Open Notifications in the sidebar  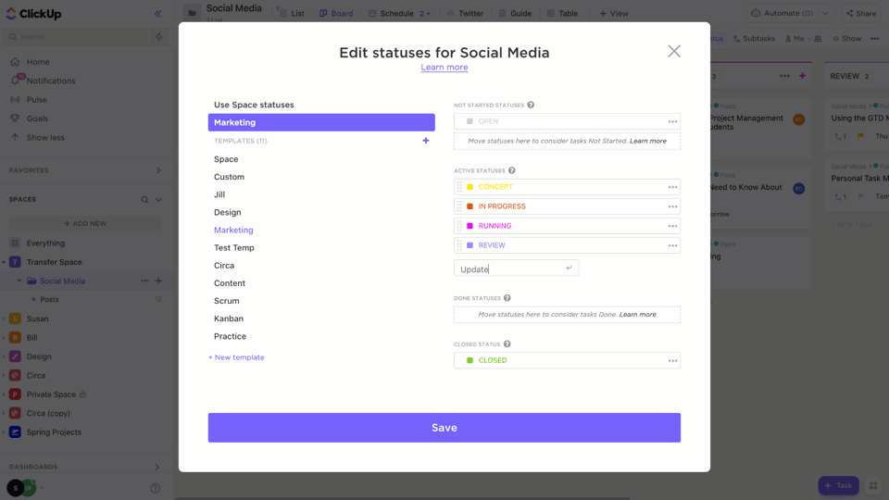pos(50,81)
